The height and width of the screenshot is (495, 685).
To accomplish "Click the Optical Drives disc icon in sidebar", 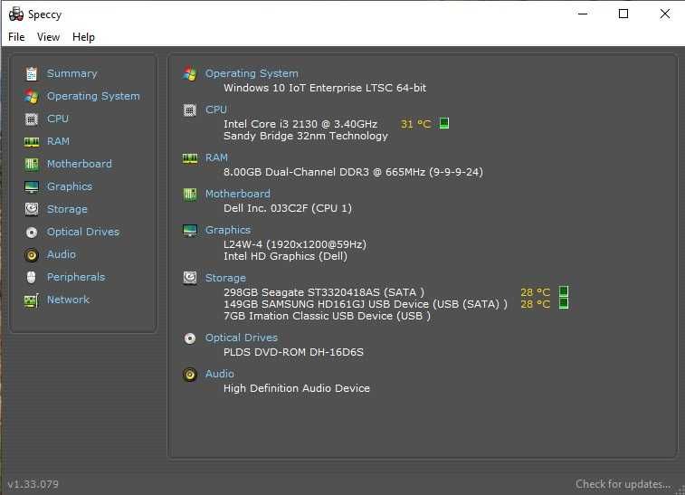I will (x=32, y=232).
